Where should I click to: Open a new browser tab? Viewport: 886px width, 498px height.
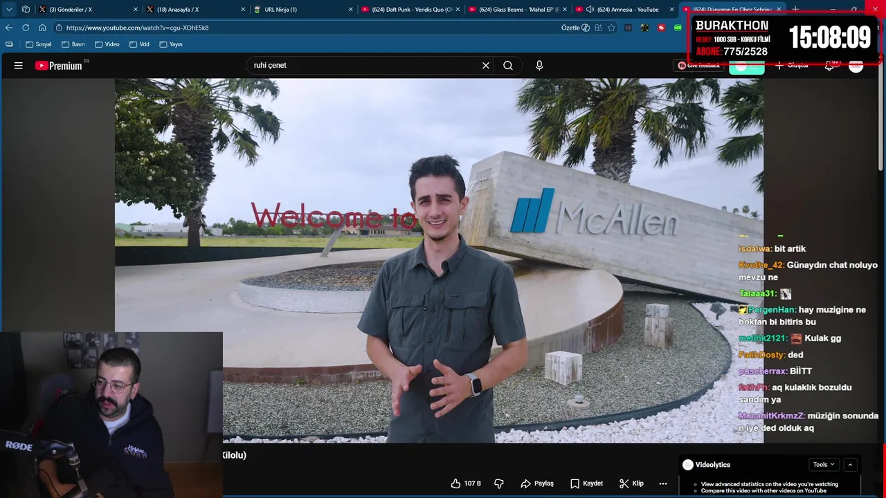(795, 10)
